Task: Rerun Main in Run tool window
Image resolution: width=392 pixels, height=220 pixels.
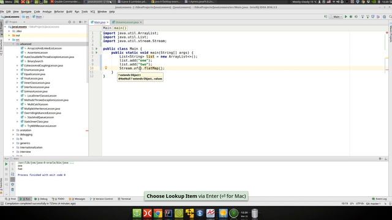Action: pos(6,164)
